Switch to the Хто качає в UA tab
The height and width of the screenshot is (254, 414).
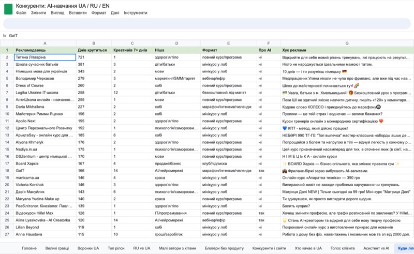pos(308,248)
